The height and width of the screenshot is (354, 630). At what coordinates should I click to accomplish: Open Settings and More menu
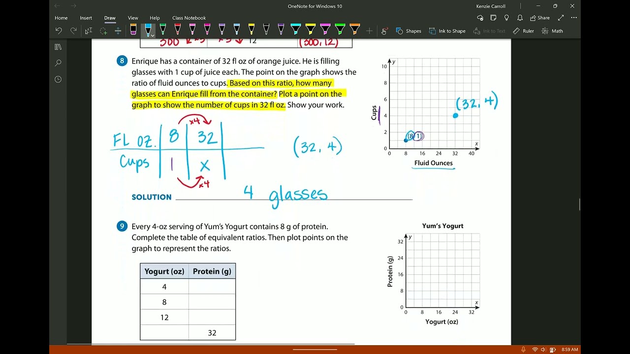[573, 18]
